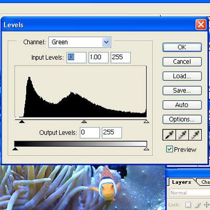Click the lock position move icon
Image resolution: width=210 pixels, height=210 pixels.
coord(206,204)
